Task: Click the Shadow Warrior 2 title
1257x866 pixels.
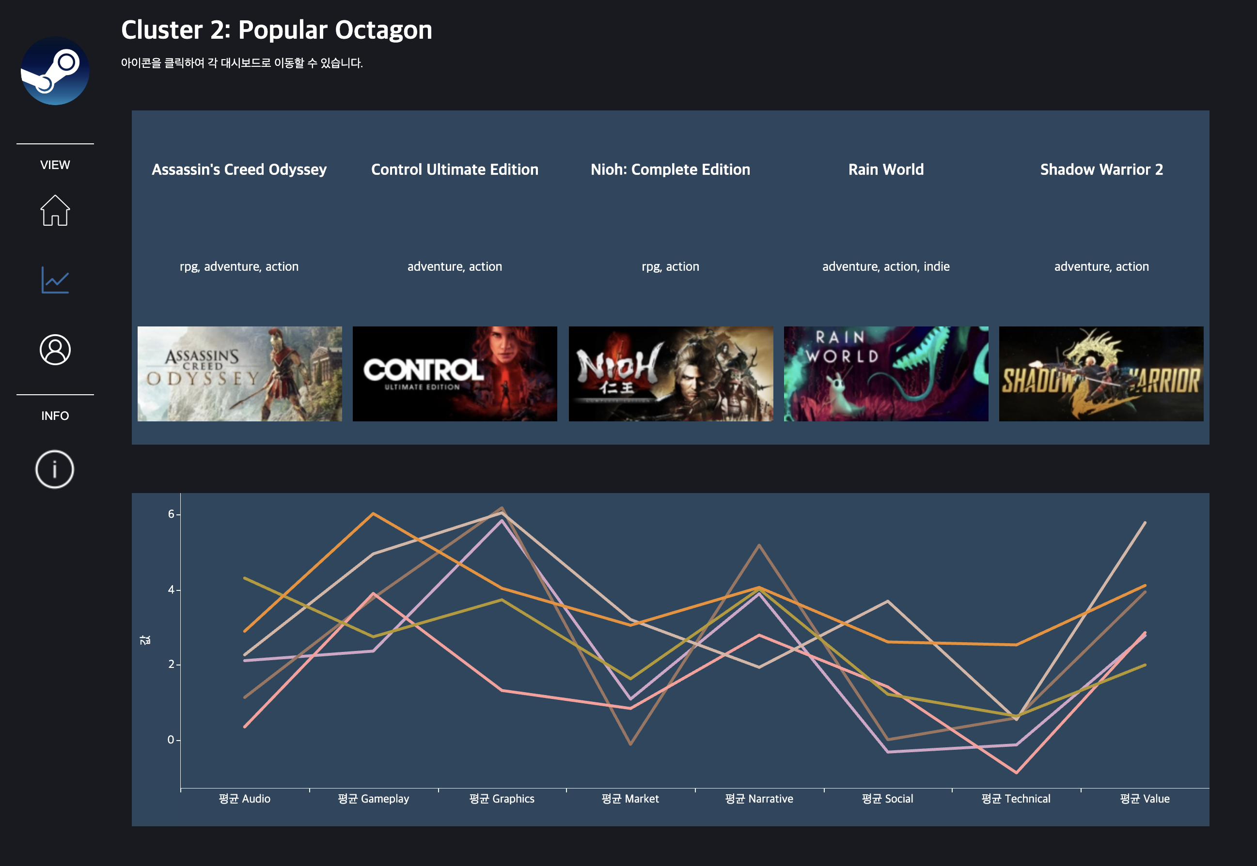Action: [1101, 170]
